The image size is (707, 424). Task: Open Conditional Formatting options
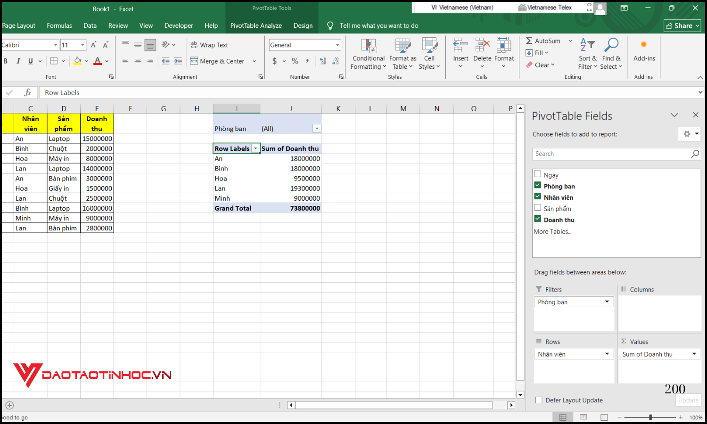click(368, 53)
